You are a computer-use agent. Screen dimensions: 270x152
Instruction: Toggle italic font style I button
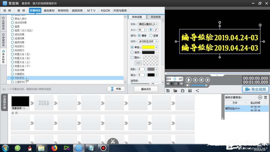pos(156,30)
